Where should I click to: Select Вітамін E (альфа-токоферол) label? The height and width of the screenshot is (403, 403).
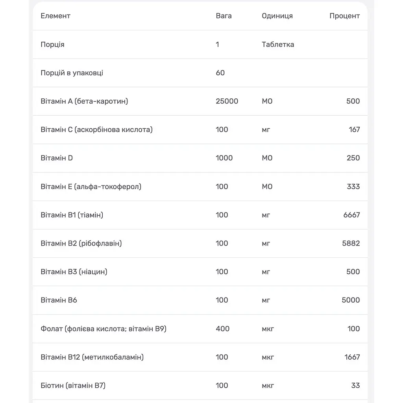click(x=91, y=187)
